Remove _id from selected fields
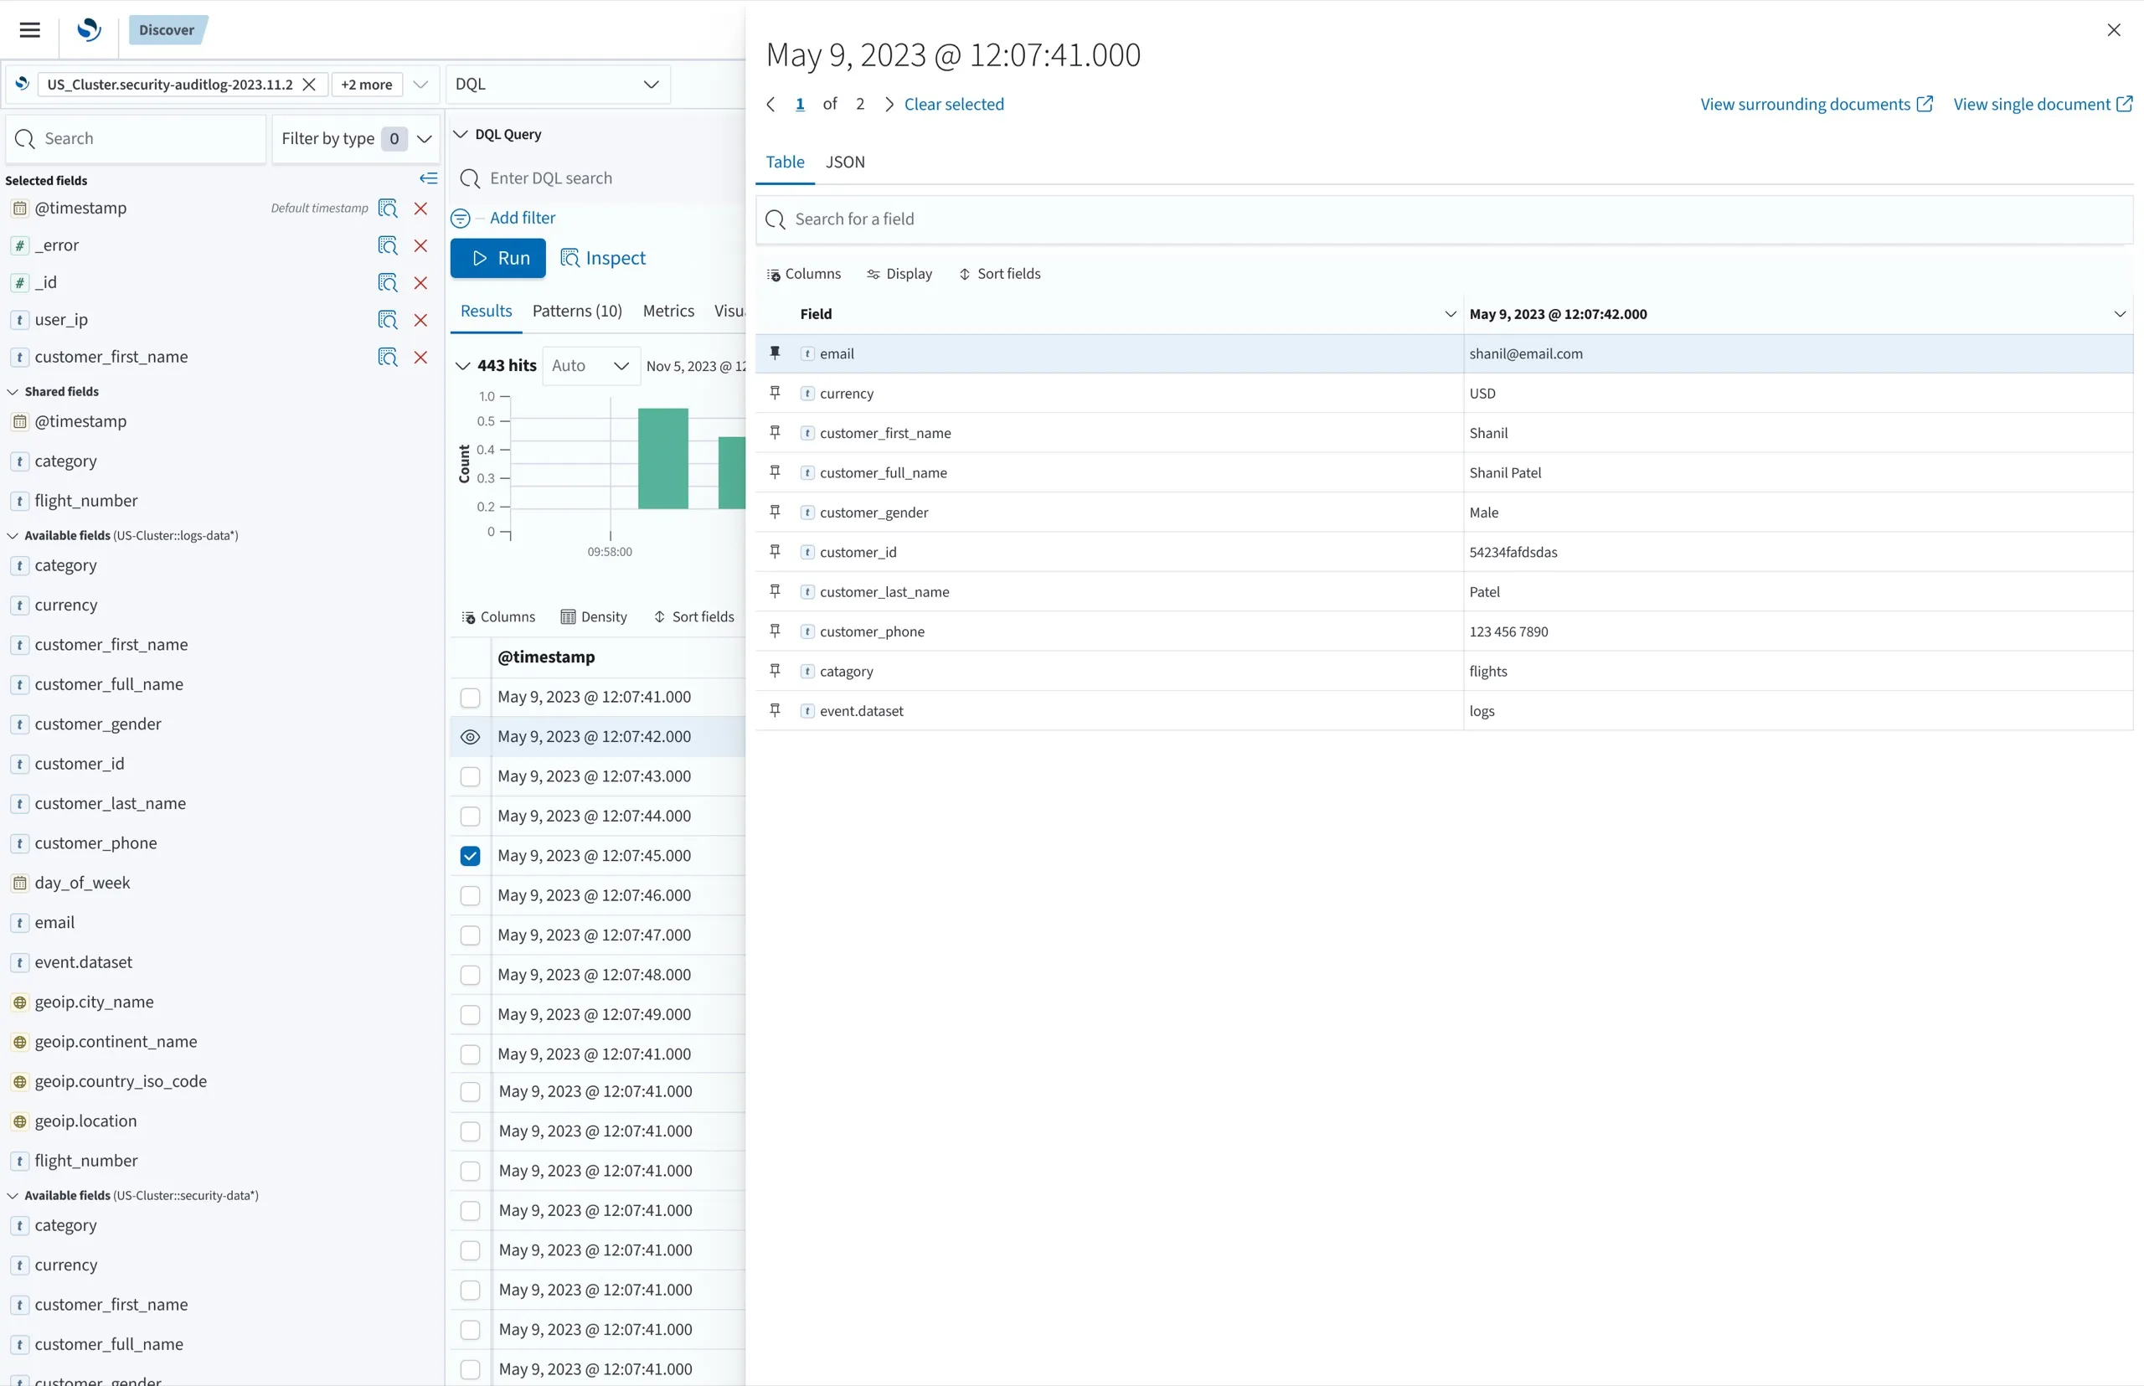 pos(420,282)
